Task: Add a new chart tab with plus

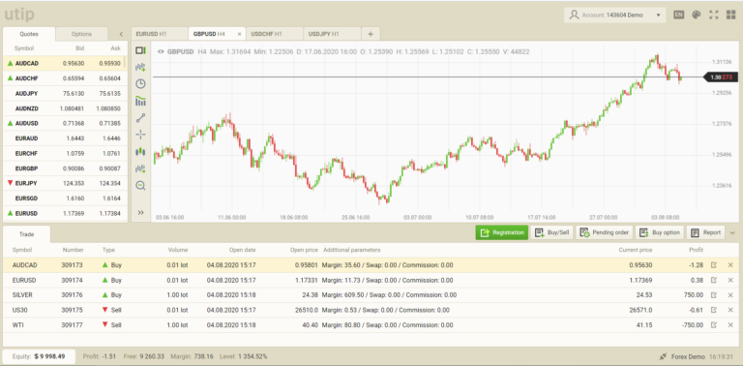Action: click(x=371, y=34)
